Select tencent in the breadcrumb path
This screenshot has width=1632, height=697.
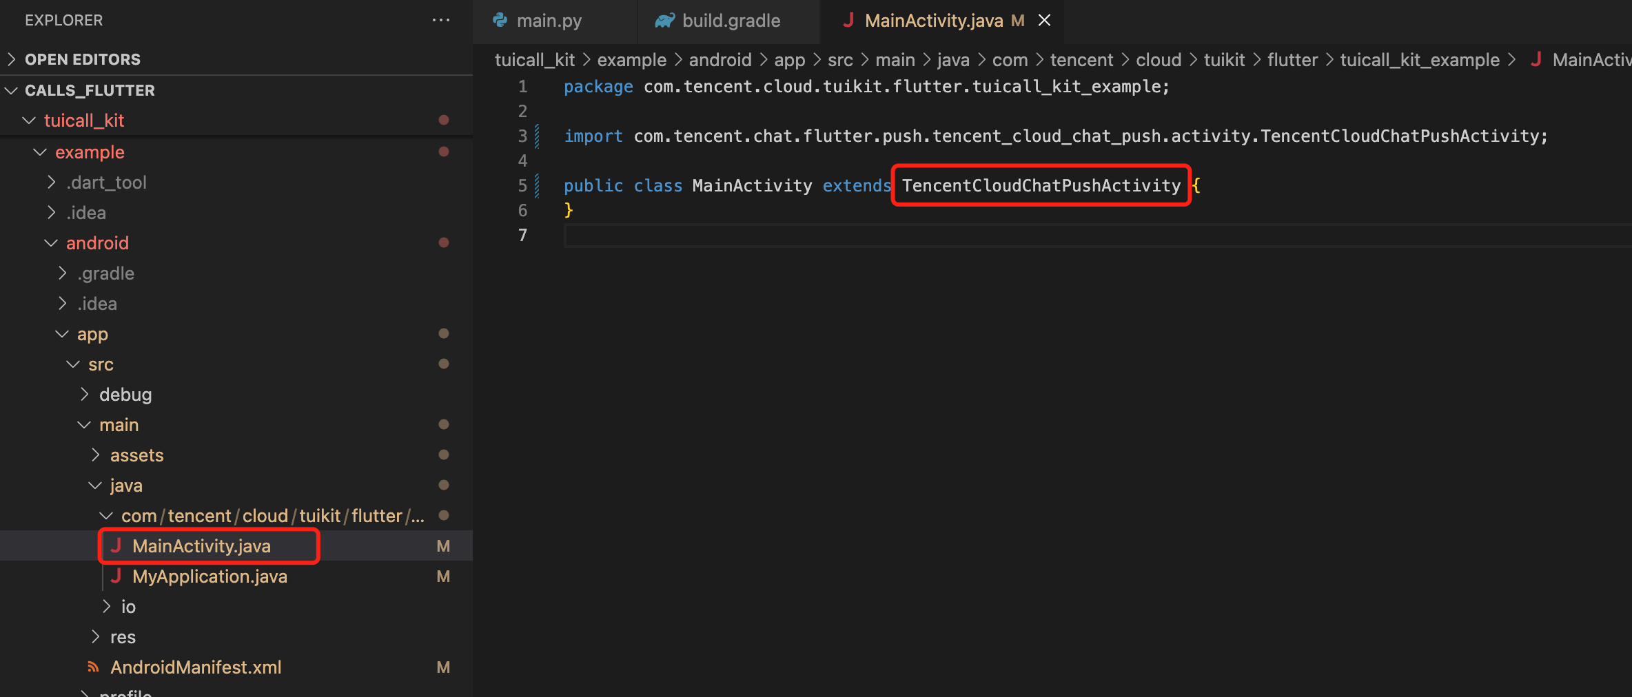click(x=1081, y=60)
